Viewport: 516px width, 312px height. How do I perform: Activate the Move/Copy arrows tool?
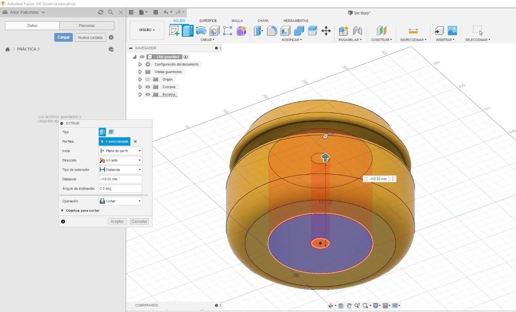pos(326,31)
